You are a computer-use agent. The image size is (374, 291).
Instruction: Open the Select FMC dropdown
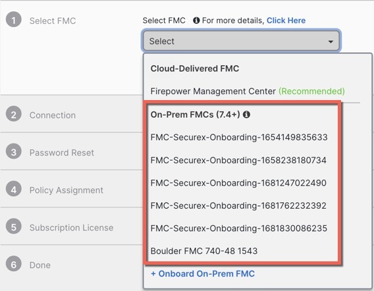pyautogui.click(x=242, y=41)
